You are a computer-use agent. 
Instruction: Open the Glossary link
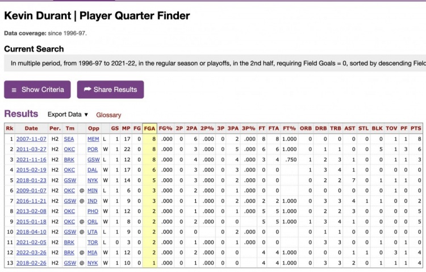108,115
